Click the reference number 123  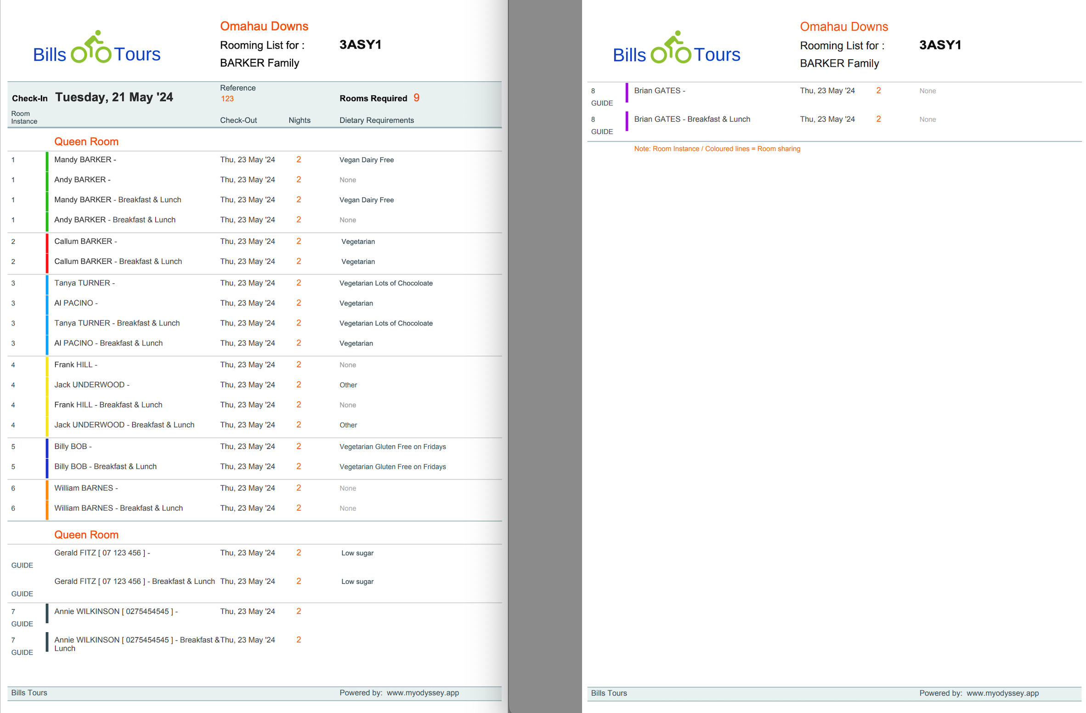[x=227, y=99]
